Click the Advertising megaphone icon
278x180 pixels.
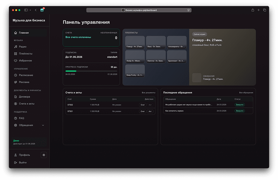coord(16,82)
